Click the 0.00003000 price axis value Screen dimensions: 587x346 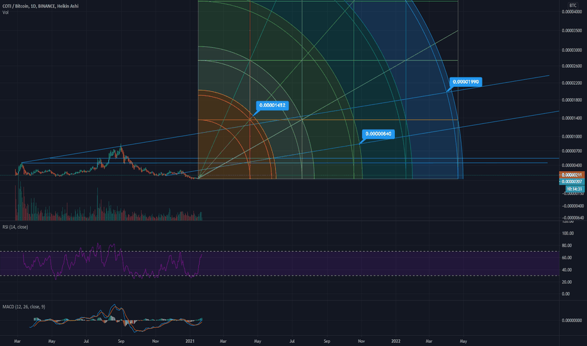click(x=572, y=50)
